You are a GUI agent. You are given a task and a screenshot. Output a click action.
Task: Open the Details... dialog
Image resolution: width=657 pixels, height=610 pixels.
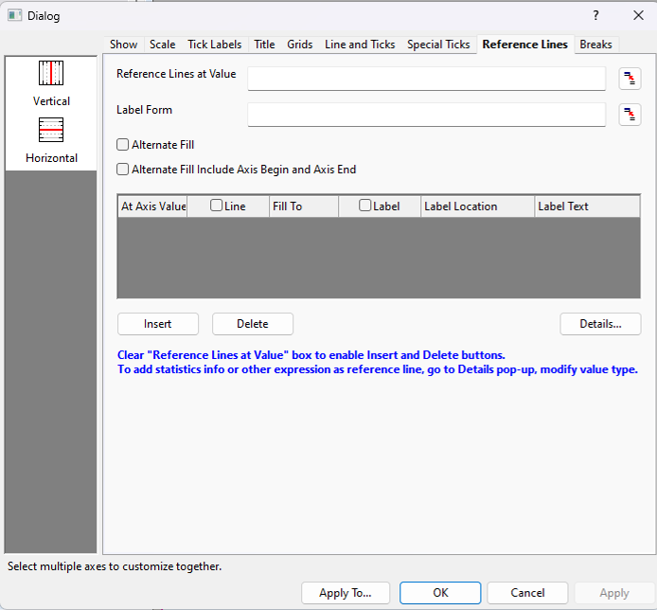(x=600, y=324)
